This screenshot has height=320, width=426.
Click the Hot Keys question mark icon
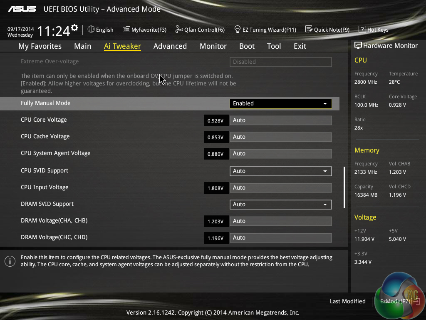click(362, 29)
